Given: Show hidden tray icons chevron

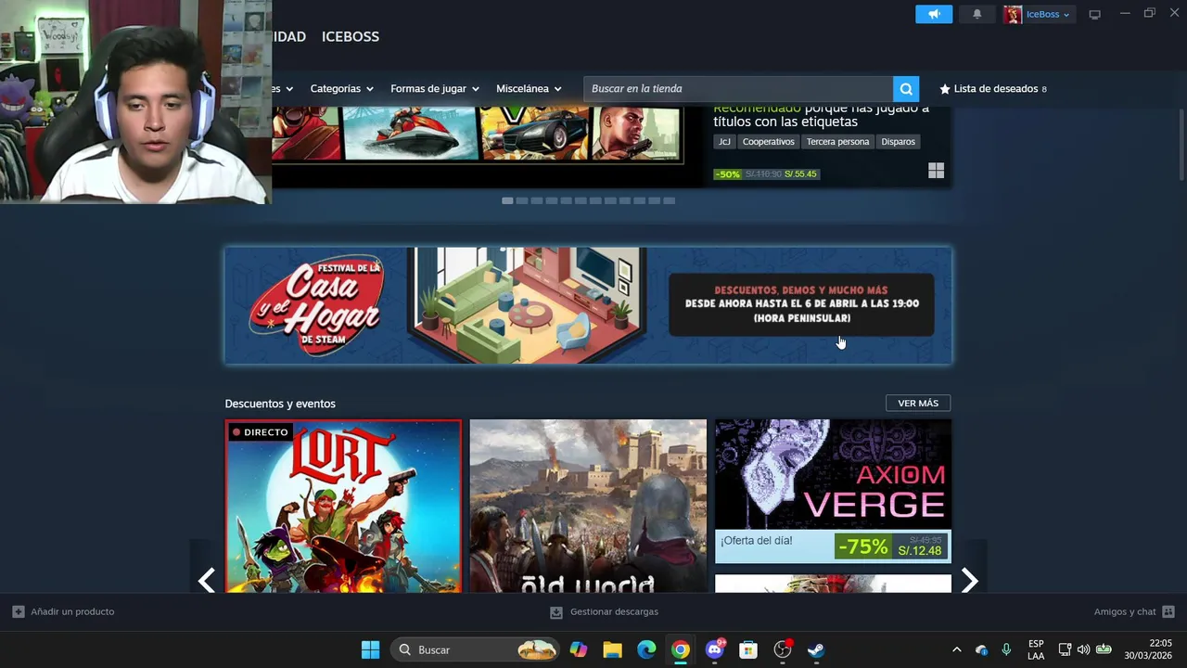Looking at the screenshot, I should pyautogui.click(x=956, y=649).
